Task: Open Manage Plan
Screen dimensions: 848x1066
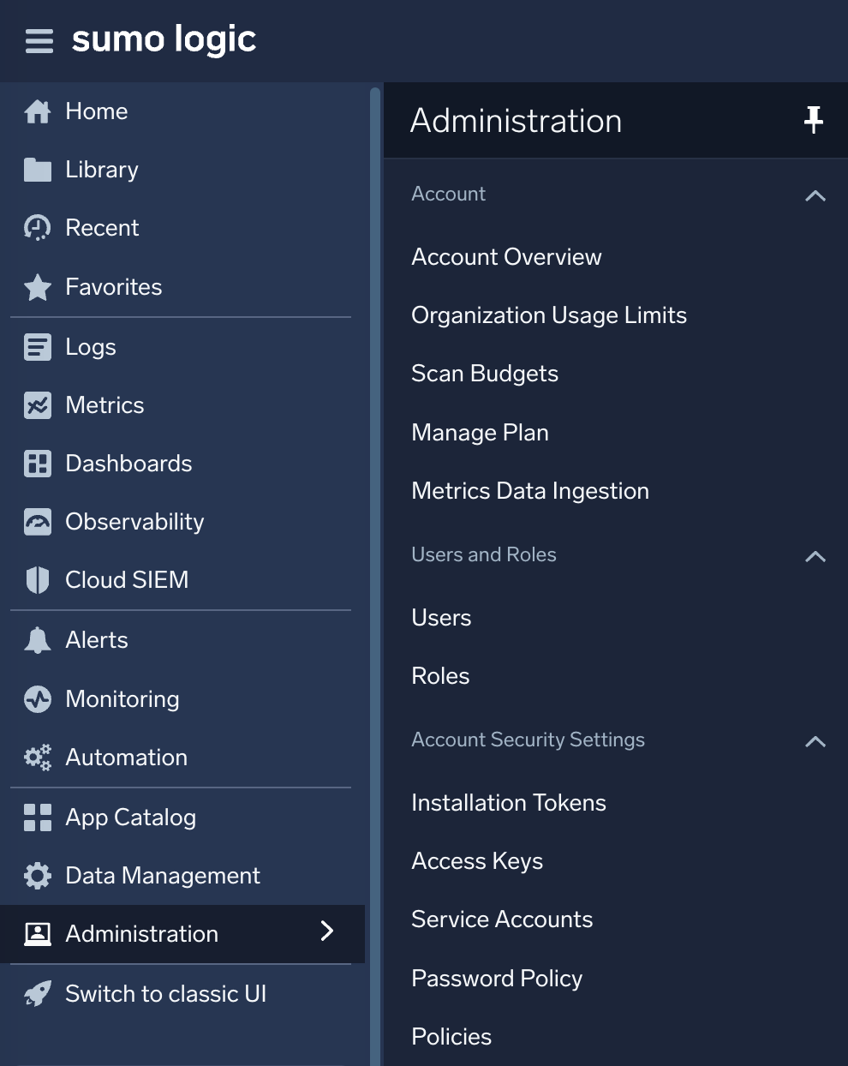Action: pos(480,433)
